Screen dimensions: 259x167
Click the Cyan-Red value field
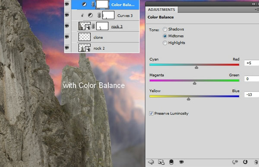[251, 63]
